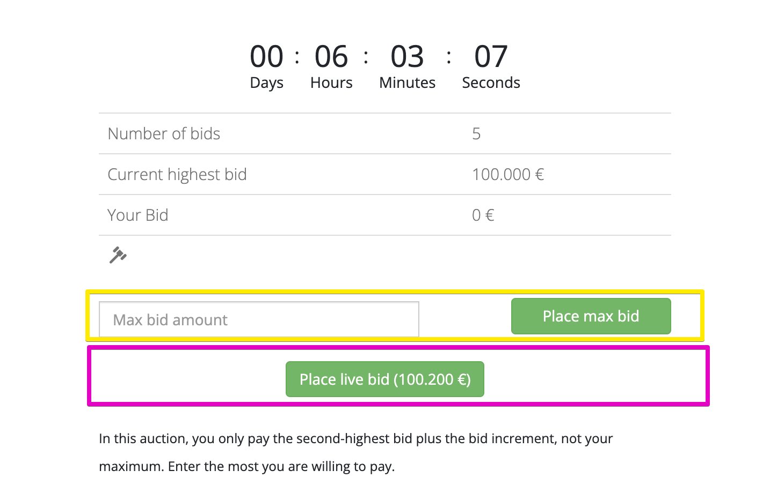Image resolution: width=770 pixels, height=478 pixels.
Task: Select the Seconds label under countdown
Action: (x=491, y=83)
